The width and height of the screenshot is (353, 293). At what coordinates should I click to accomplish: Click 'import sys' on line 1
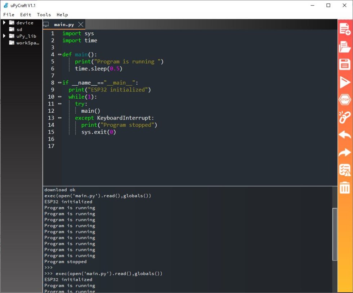[x=78, y=33]
